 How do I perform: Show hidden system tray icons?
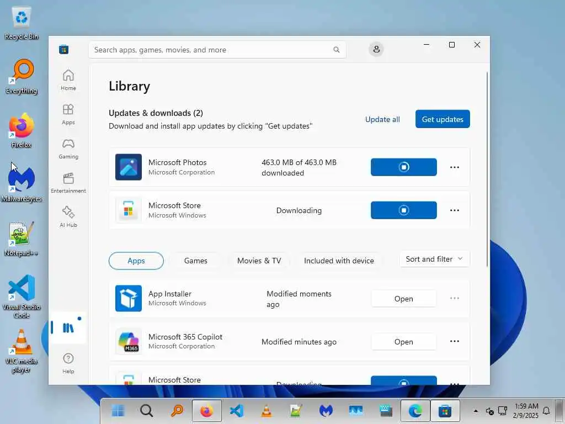coord(476,411)
